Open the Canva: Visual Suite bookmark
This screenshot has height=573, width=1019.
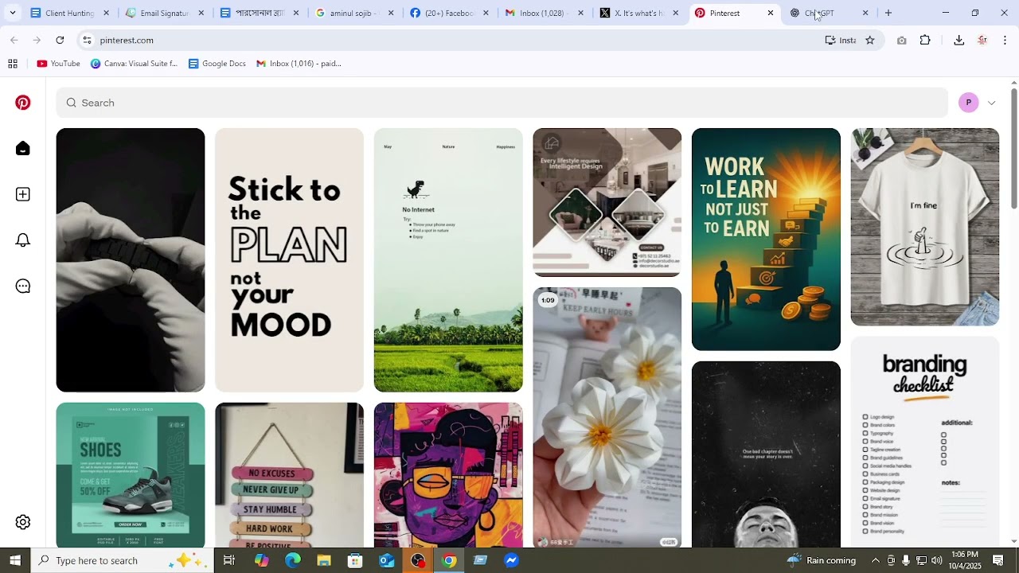pyautogui.click(x=134, y=64)
